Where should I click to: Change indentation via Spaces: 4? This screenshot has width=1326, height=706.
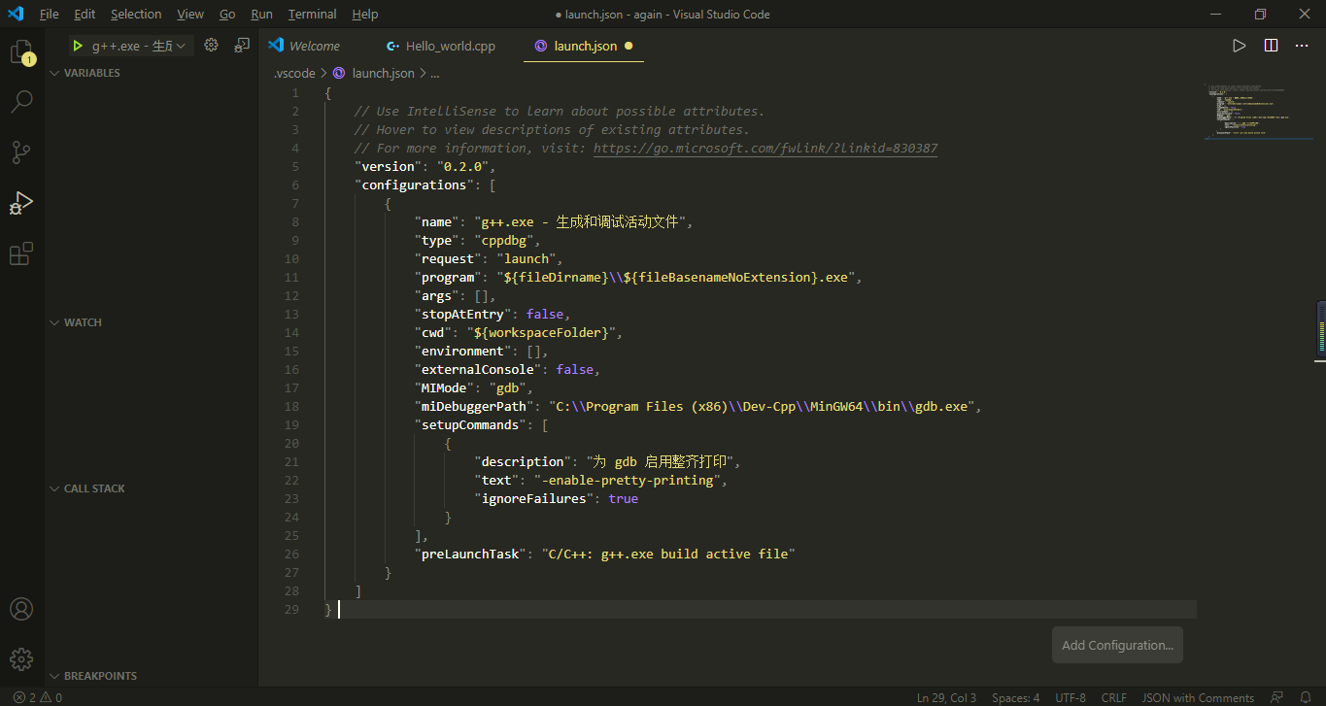(1015, 697)
